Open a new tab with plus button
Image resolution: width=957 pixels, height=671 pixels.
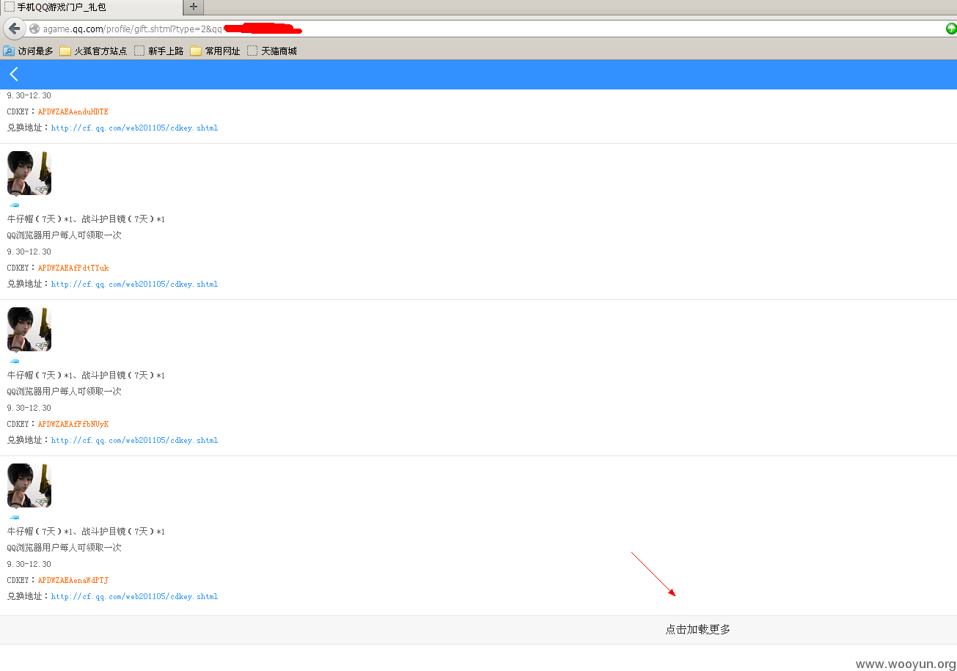coord(194,7)
